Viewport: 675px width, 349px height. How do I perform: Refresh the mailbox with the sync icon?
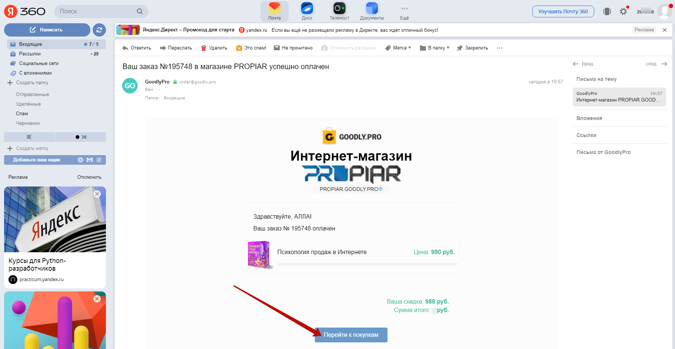click(x=99, y=30)
